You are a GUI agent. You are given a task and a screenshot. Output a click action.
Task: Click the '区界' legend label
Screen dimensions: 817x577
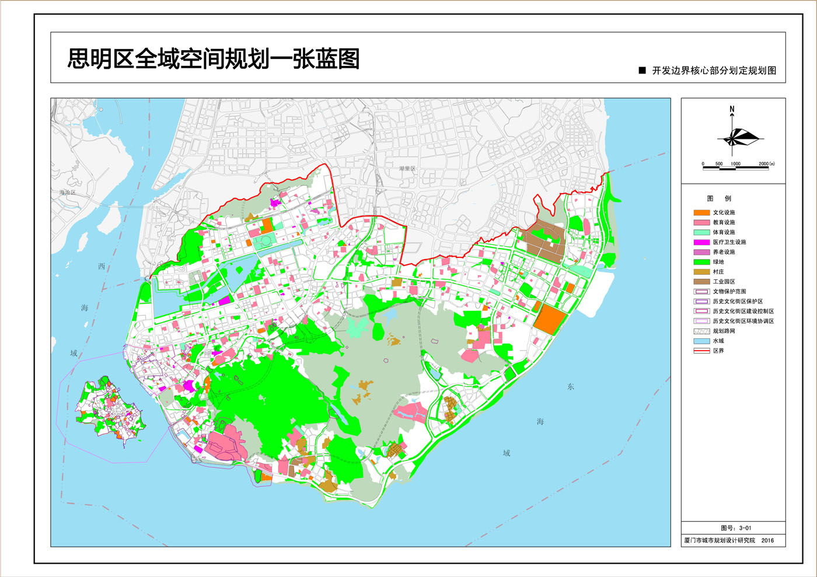pyautogui.click(x=718, y=351)
